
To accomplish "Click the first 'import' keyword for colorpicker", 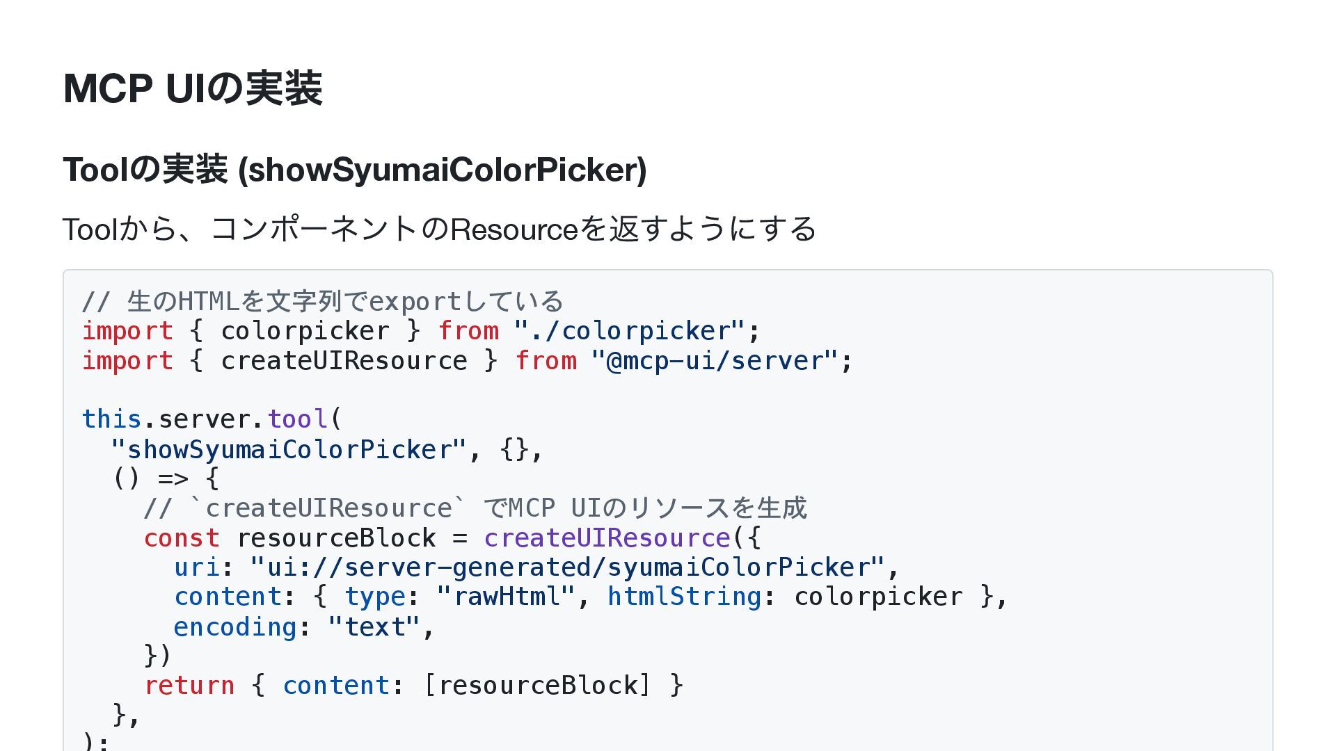I will 128,331.
